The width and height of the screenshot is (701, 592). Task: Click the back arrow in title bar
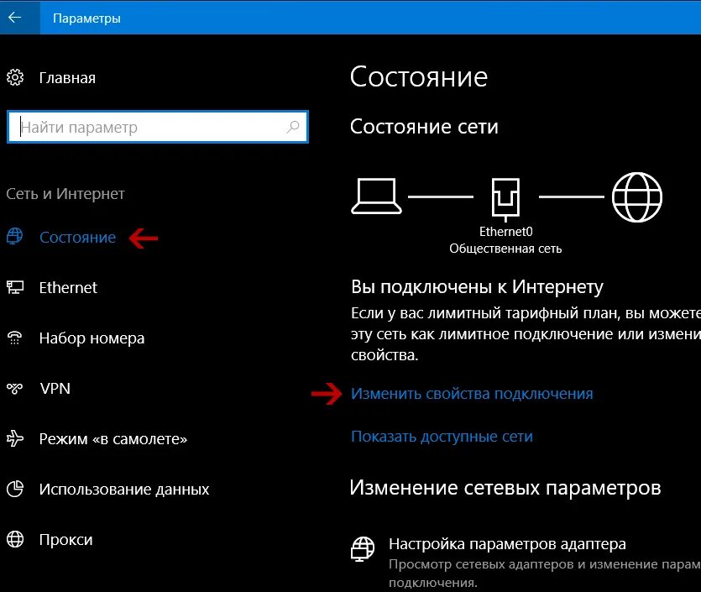click(15, 18)
